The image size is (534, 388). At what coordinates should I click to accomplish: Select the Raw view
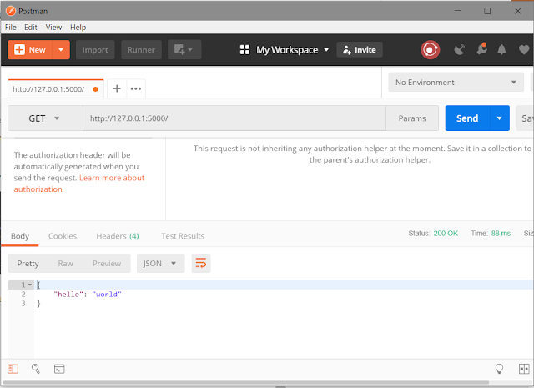tap(65, 264)
